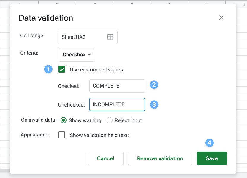Click the blue step 1 badge
The image size is (247, 178).
48,69
